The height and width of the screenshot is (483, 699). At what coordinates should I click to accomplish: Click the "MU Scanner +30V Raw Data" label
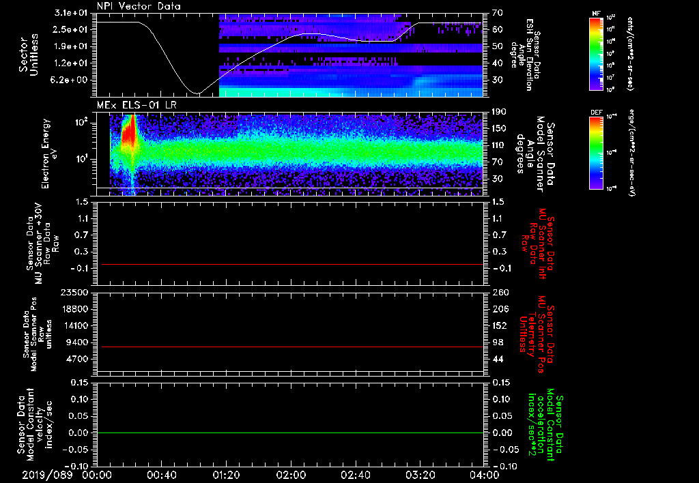click(42, 244)
